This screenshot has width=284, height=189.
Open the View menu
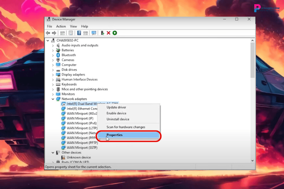click(73, 26)
